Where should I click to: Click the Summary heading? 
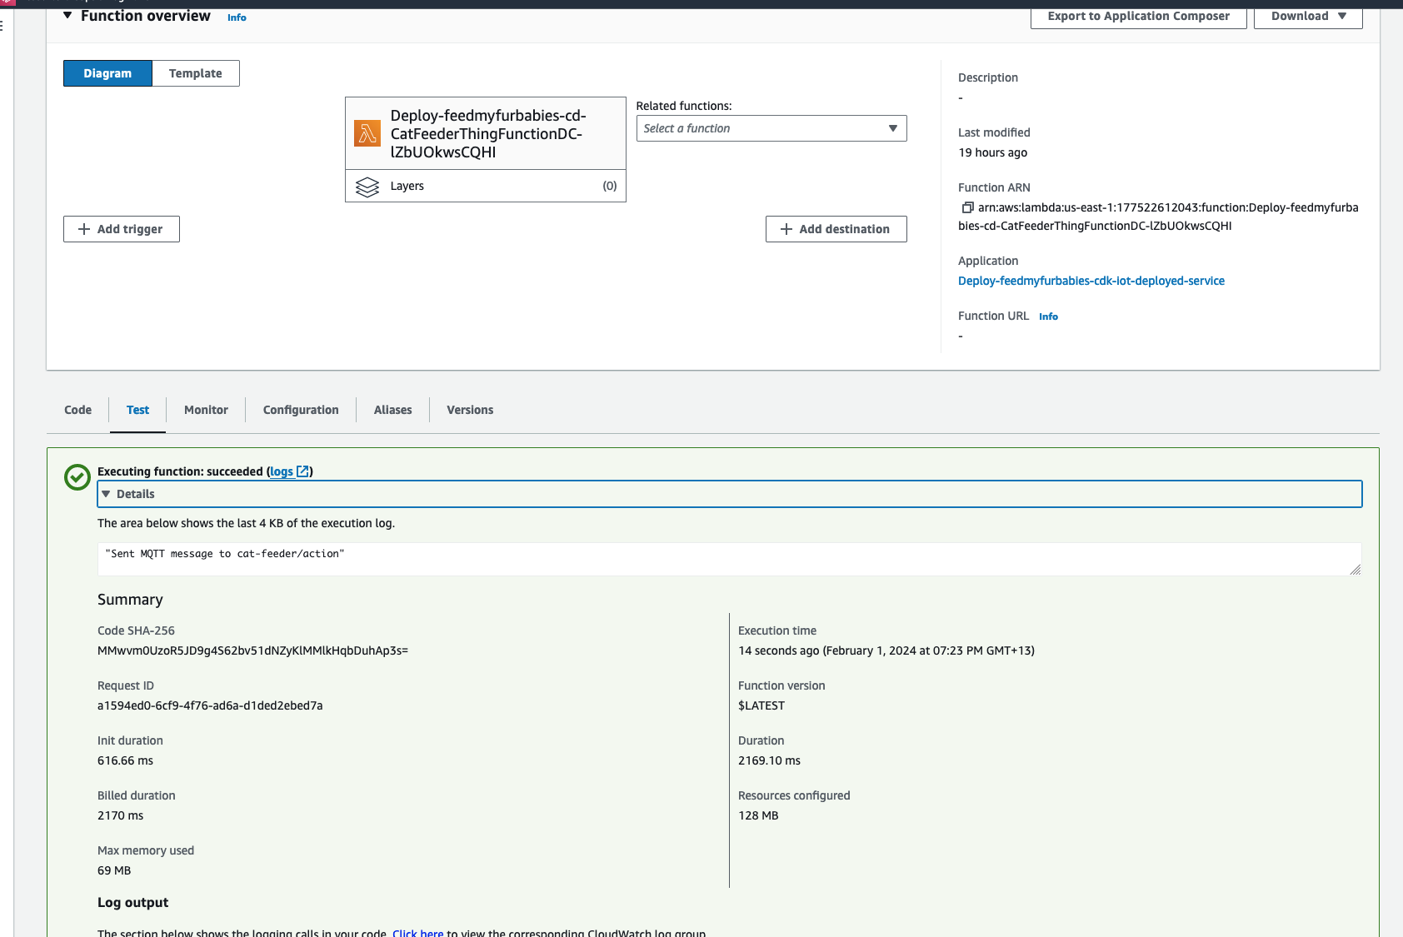point(130,600)
